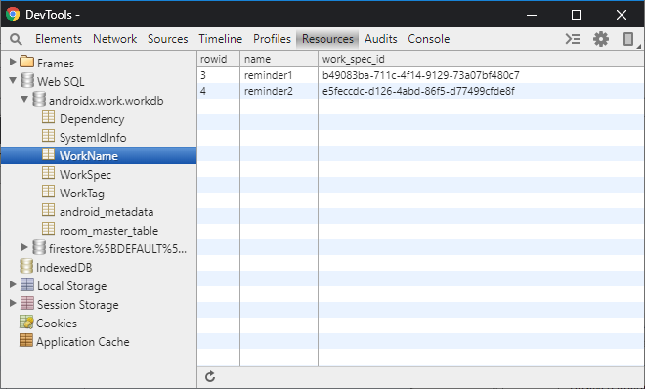Click the Dependency table icon
The height and width of the screenshot is (389, 645).
tap(48, 117)
